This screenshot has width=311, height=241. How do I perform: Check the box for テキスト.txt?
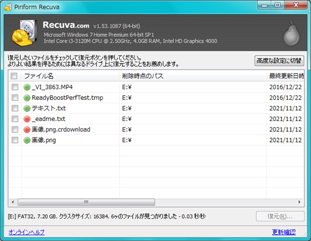click(15, 108)
